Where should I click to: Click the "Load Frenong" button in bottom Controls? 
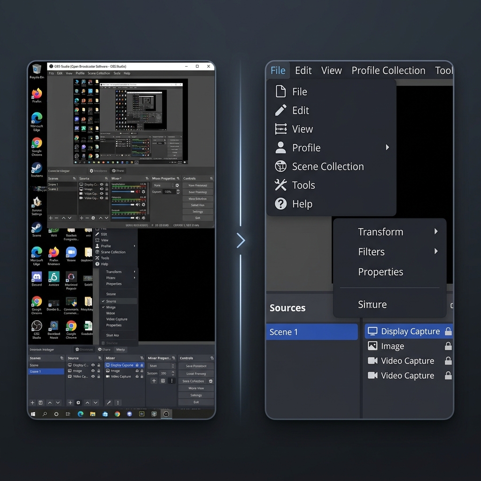pos(196,373)
